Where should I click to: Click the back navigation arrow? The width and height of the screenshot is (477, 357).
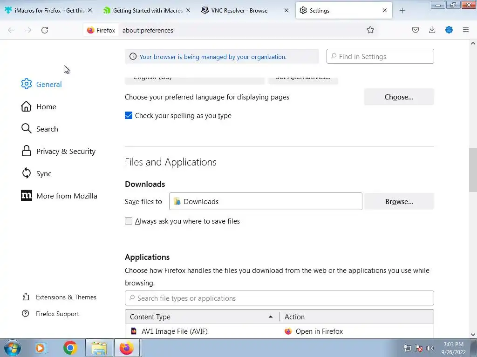pos(11,30)
